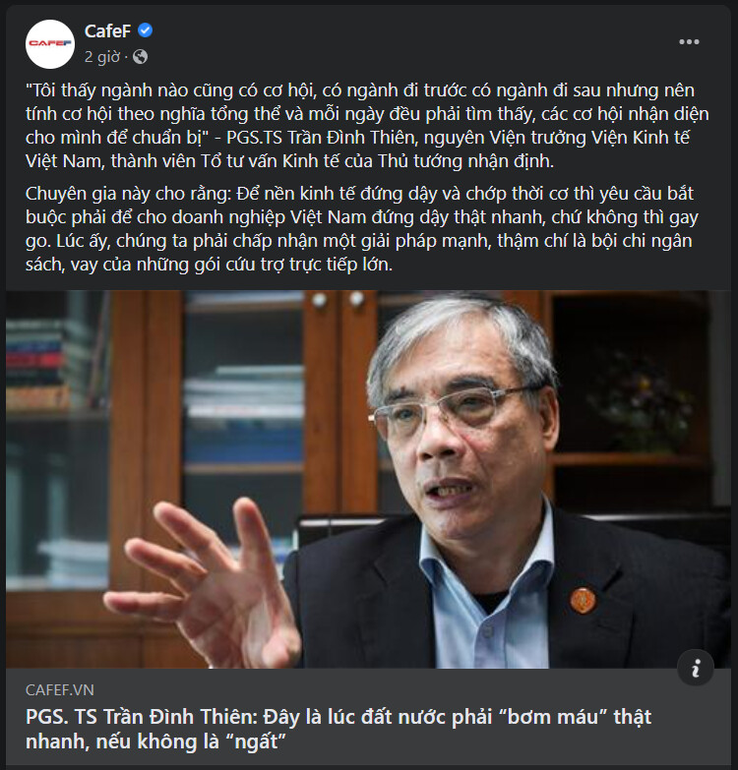
Task: Open the CafeF page profile picture
Action: click(49, 43)
